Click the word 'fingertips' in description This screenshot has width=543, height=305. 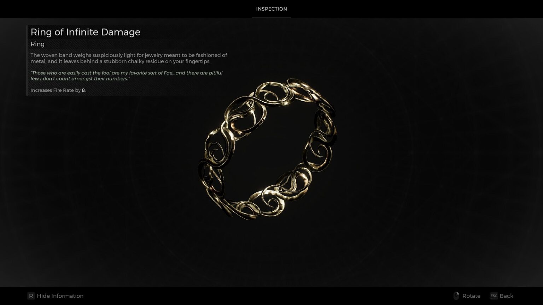pyautogui.click(x=197, y=61)
